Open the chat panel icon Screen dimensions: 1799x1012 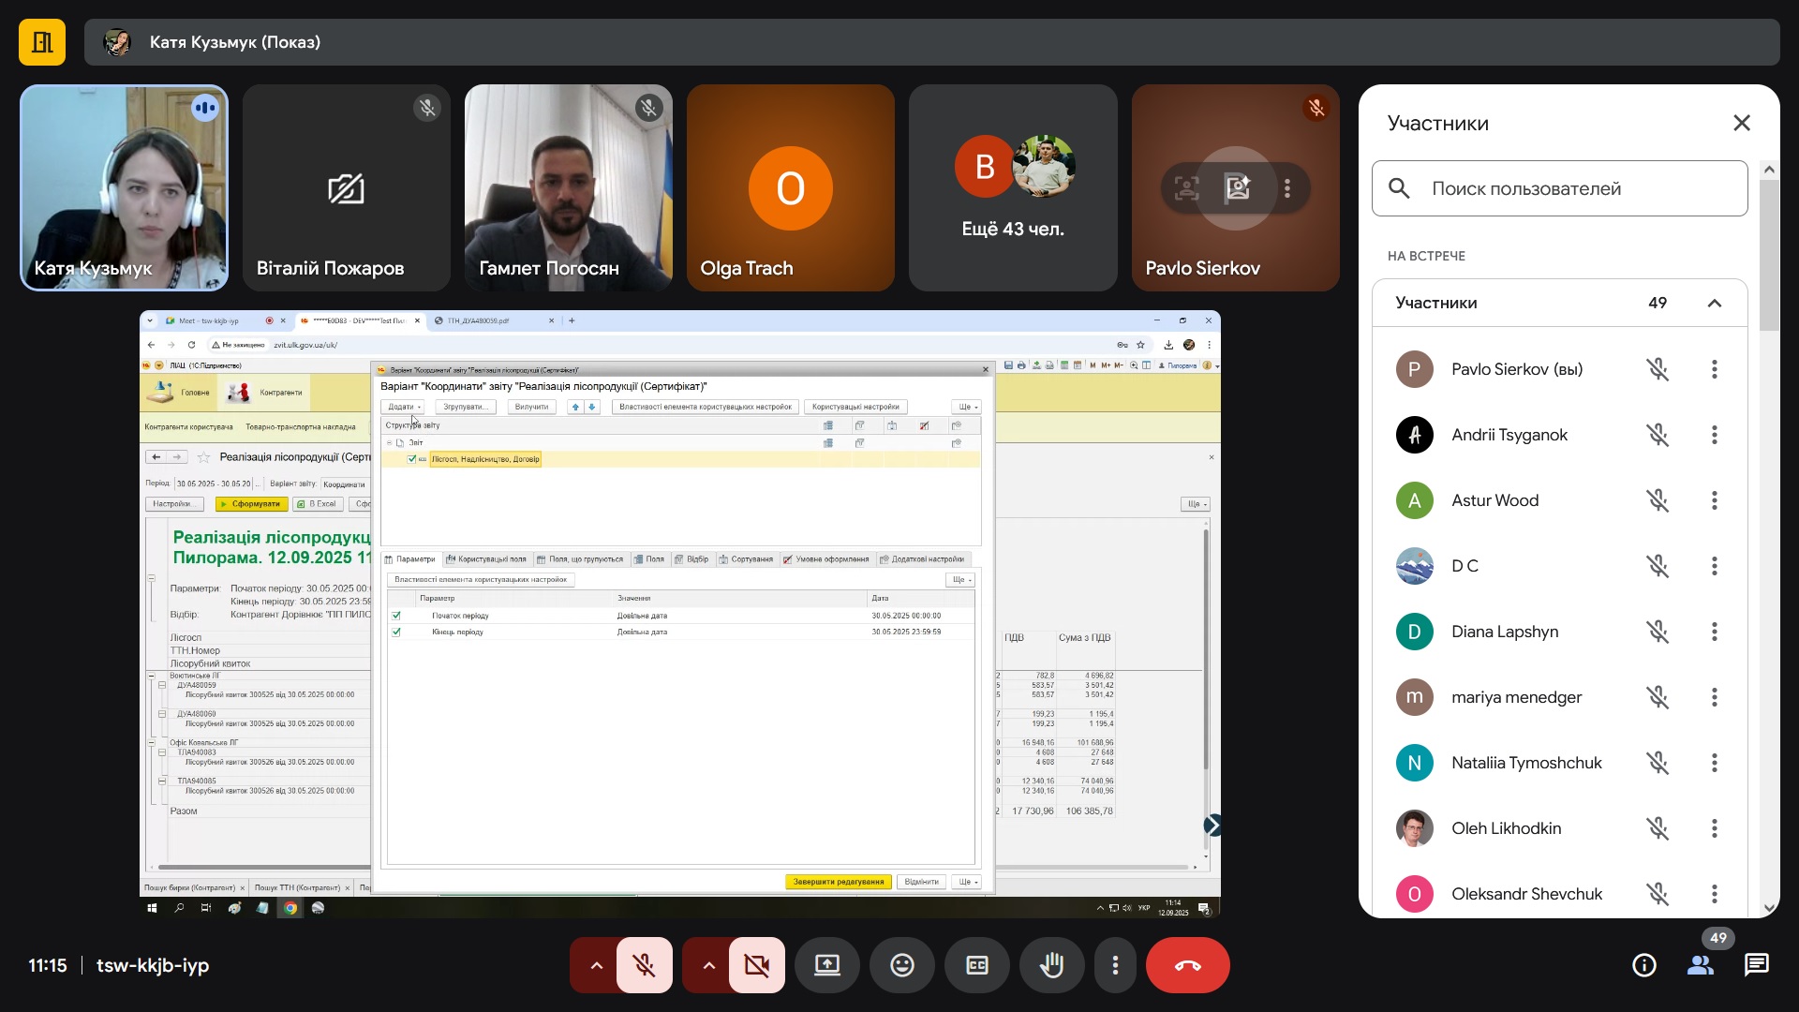(1756, 965)
